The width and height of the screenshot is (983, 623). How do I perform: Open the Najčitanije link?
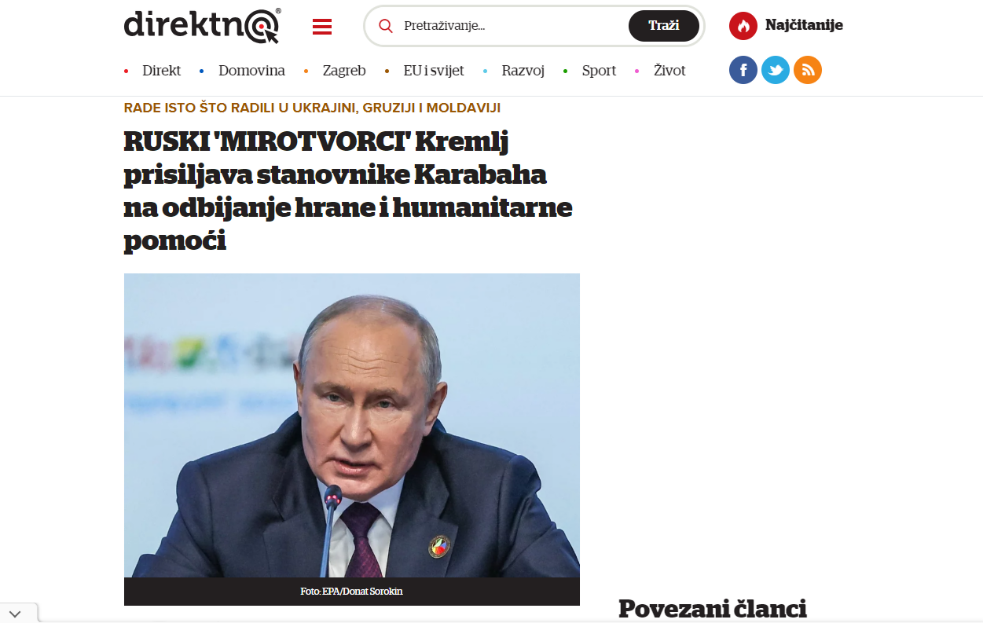coord(804,25)
